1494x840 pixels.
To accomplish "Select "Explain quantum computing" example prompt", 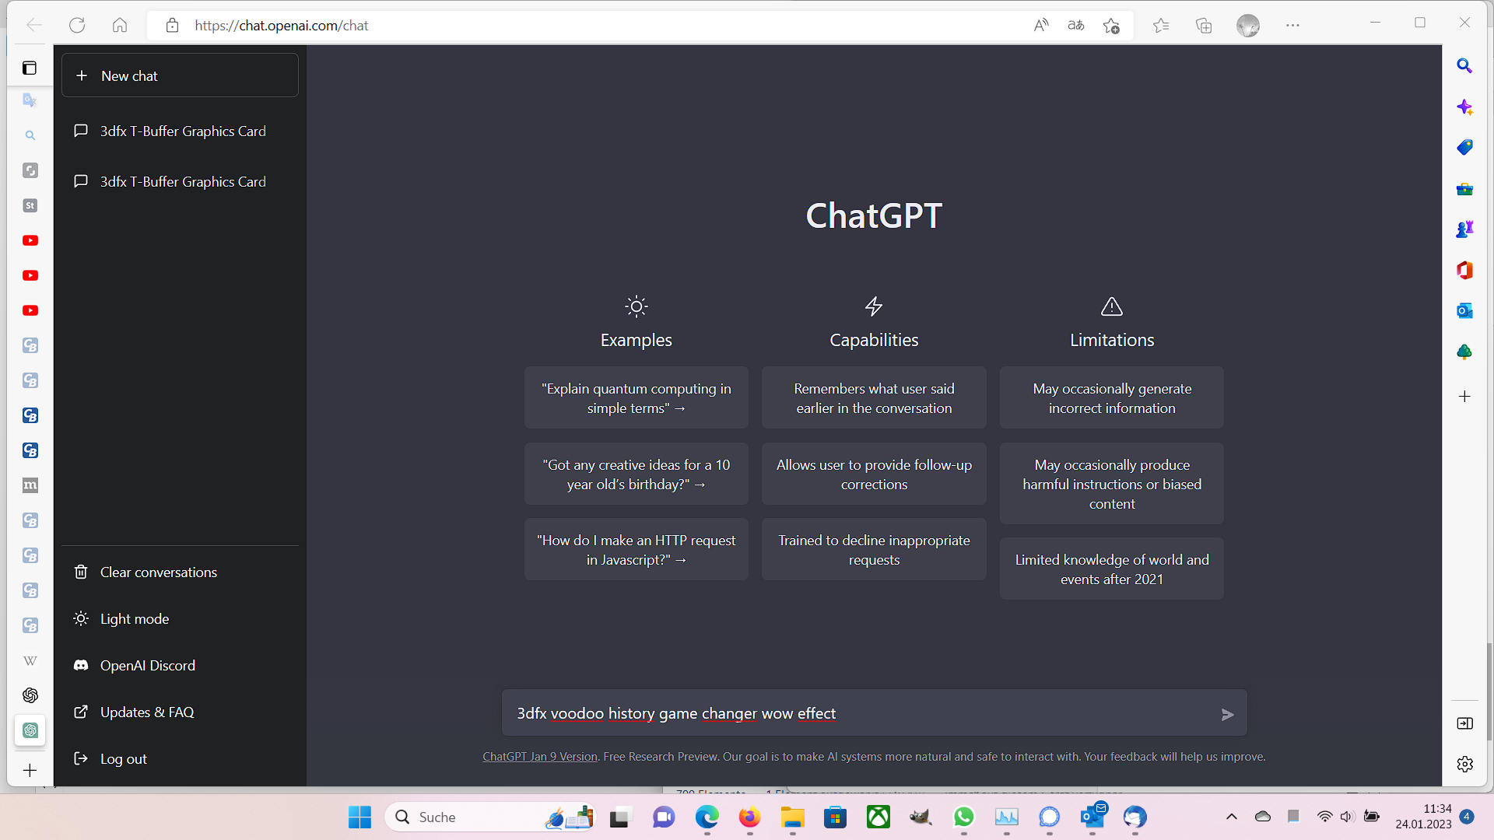I will [x=636, y=398].
